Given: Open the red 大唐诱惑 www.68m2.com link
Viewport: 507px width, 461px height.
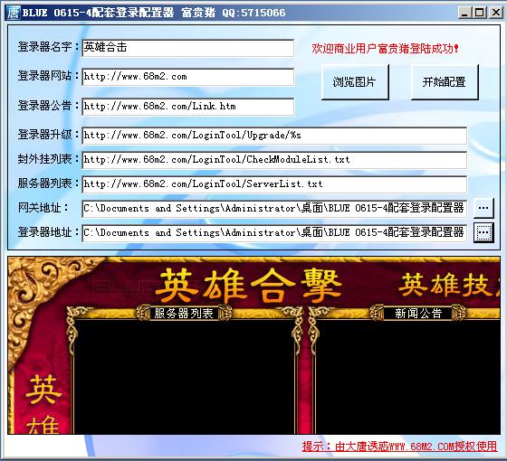Looking at the screenshot, I should tap(399, 447).
